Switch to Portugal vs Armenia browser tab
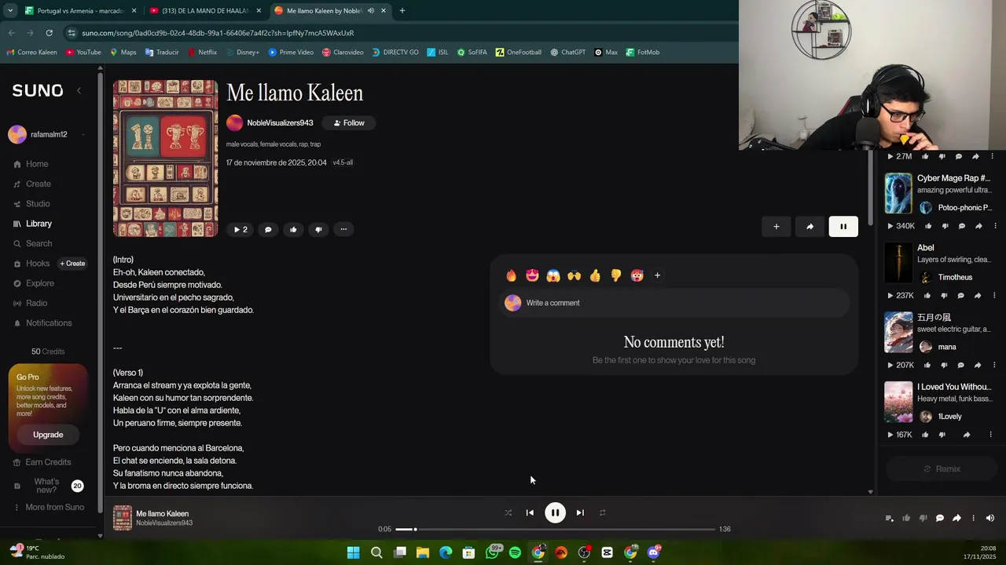The height and width of the screenshot is (565, 1006). 80,11
